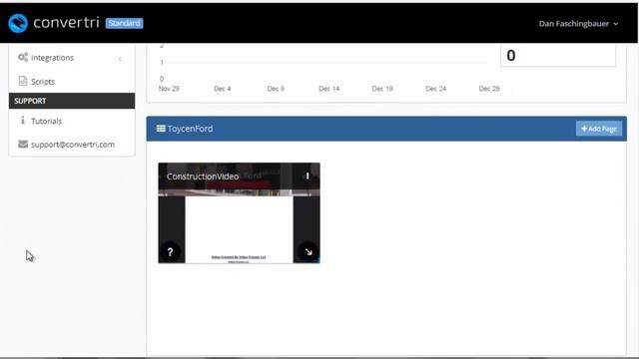
Task: Click the Nov 29 chart axis label
Action: pyautogui.click(x=169, y=89)
